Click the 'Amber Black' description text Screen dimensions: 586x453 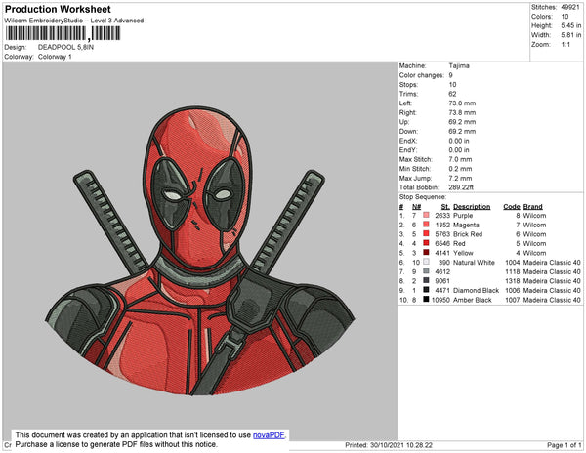coord(473,300)
